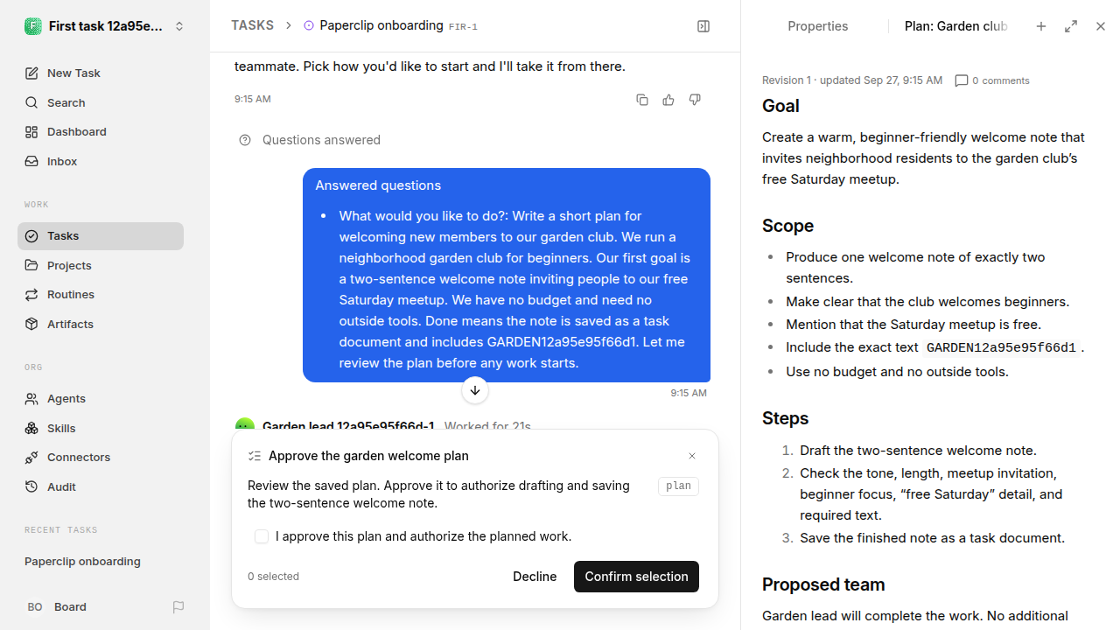This screenshot has width=1120, height=630.
Task: Dismiss the Approve garden welcome plan card
Action: [692, 456]
